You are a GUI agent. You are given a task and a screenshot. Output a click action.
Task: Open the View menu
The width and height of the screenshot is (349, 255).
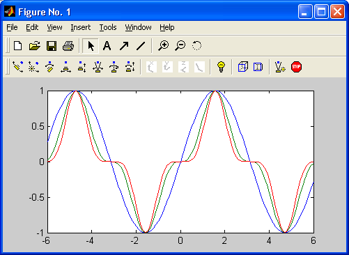[x=54, y=27]
